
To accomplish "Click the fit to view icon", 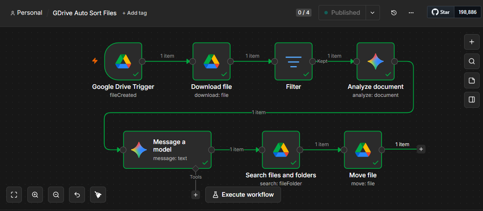I will click(x=14, y=195).
